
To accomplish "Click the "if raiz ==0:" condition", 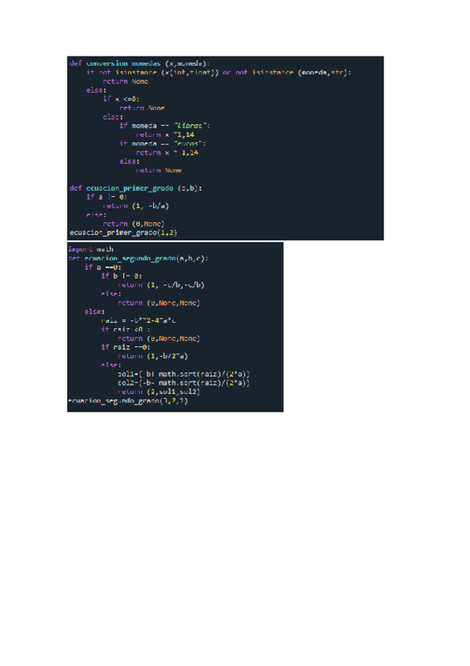I will coord(125,347).
